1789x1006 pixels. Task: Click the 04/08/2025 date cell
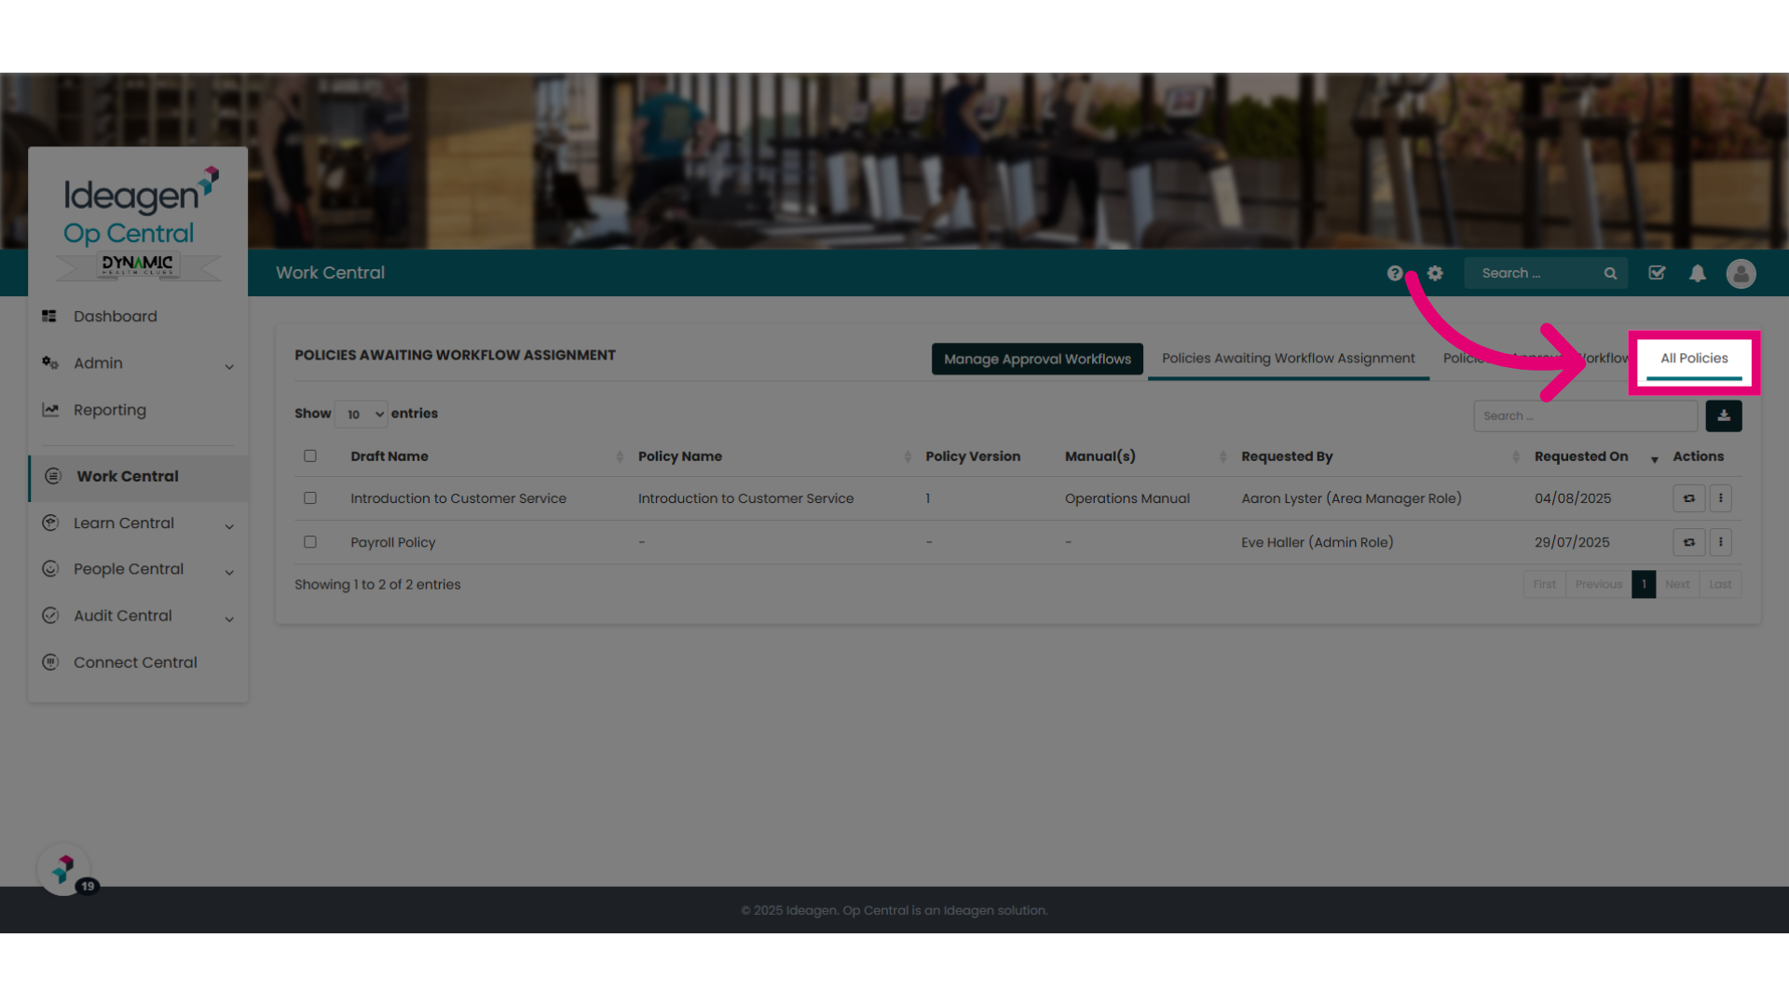pyautogui.click(x=1573, y=498)
